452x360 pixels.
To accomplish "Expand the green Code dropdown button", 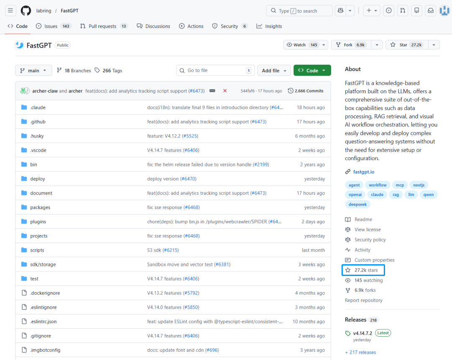I will [x=312, y=71].
